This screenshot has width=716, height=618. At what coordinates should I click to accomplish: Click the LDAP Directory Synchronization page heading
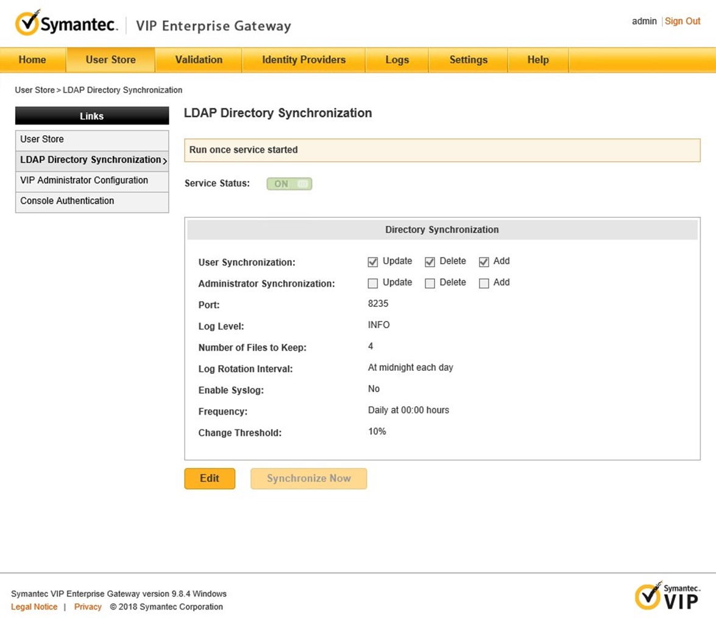[278, 113]
